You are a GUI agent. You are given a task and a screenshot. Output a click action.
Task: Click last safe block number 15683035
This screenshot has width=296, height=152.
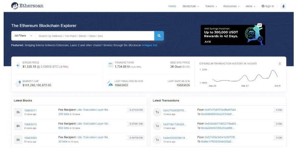click(183, 85)
